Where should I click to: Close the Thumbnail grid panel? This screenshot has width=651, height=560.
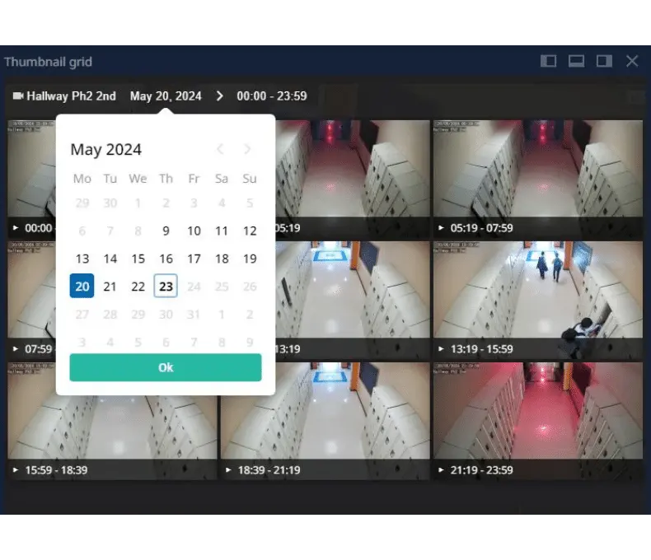(632, 62)
